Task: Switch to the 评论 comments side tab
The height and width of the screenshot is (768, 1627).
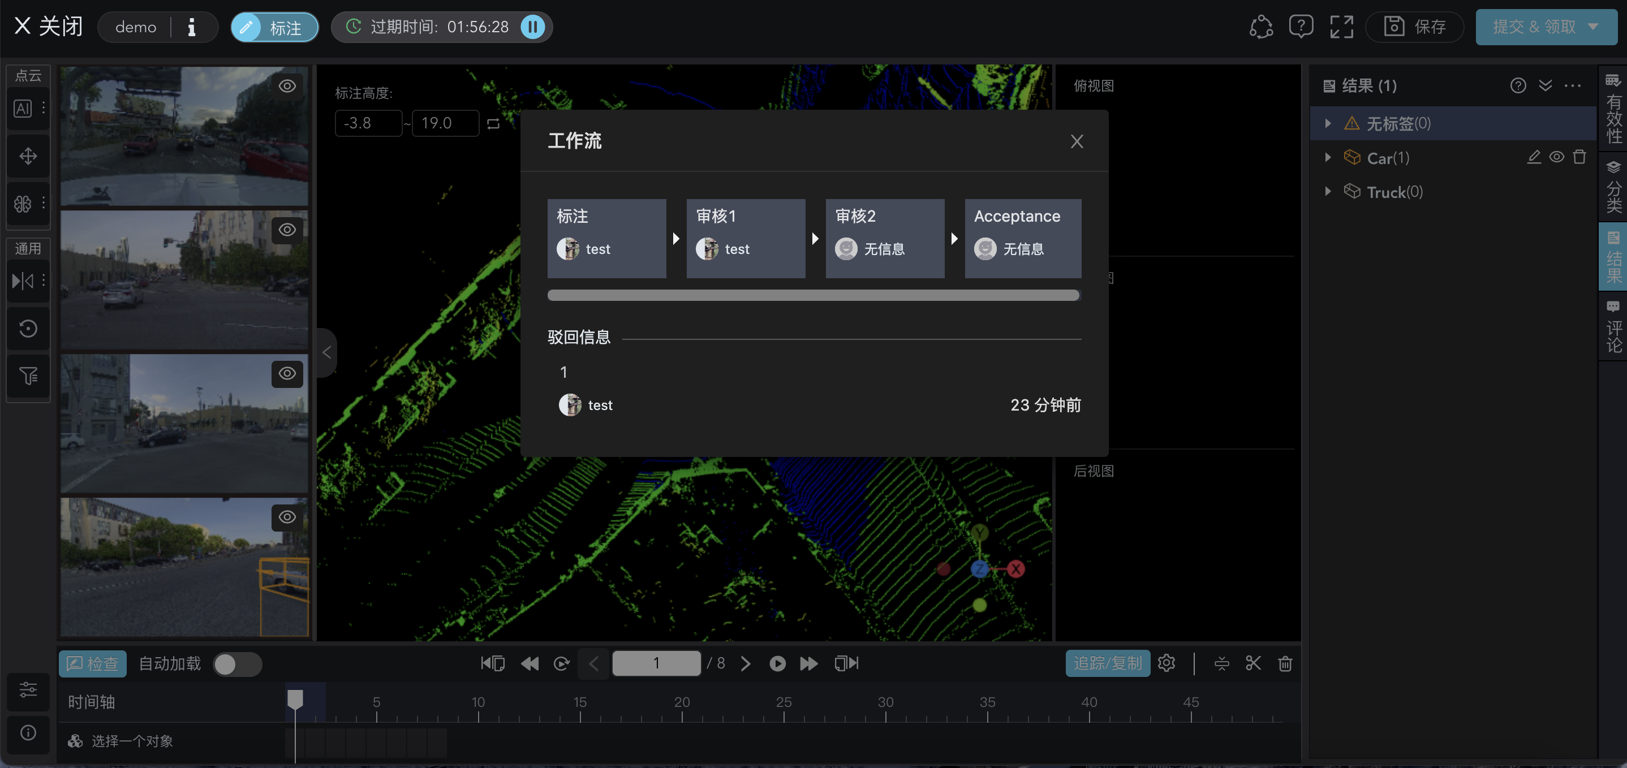Action: (1613, 326)
